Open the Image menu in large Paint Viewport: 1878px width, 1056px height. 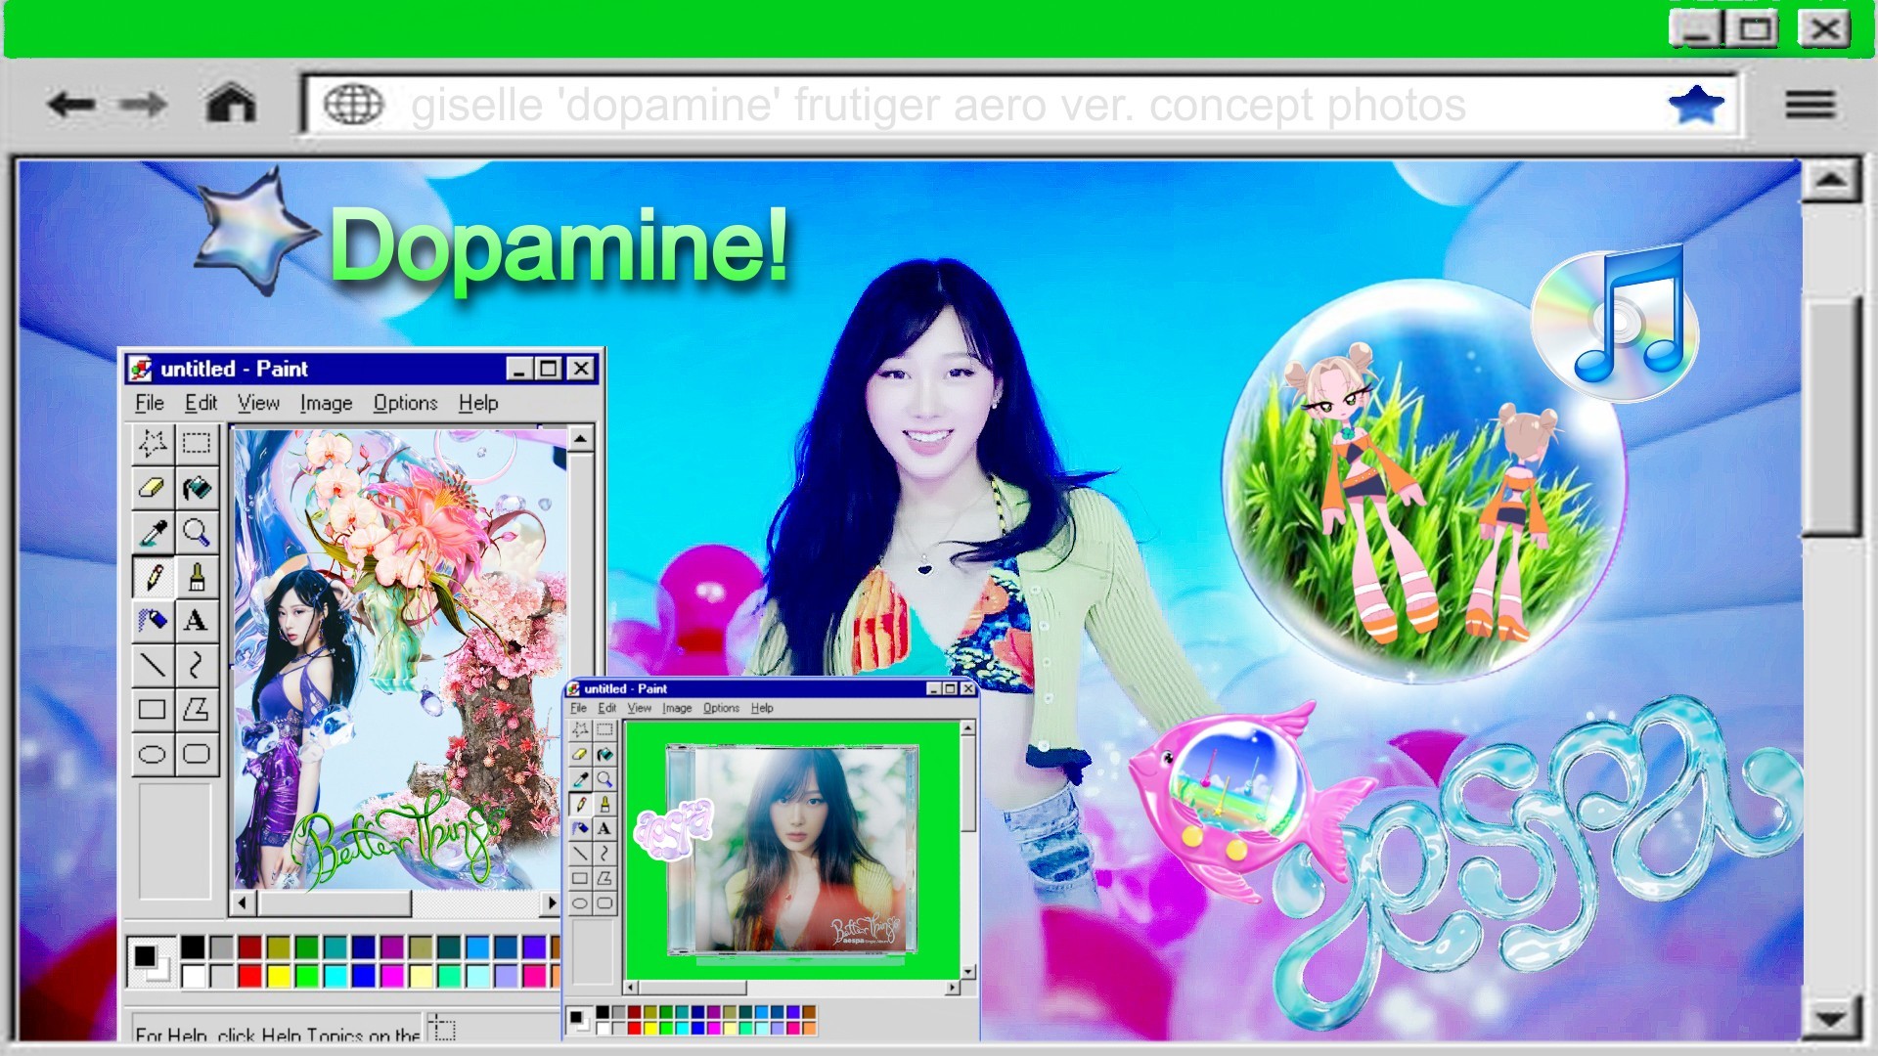tap(326, 403)
